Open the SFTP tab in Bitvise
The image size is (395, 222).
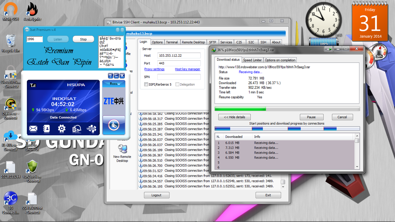pos(212,42)
